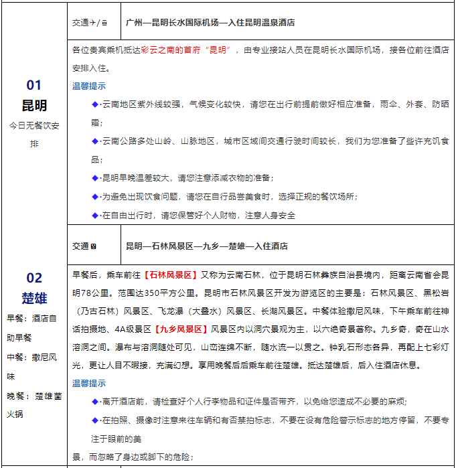Click the diamond bullet before 离开酒店前
456x468 pixels.
94,401
